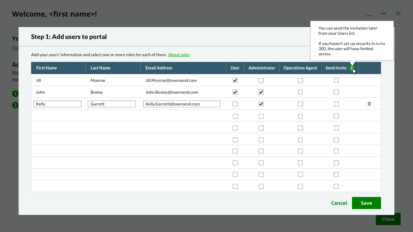
Task: Minimize the Welcome window
Action: [369, 14]
